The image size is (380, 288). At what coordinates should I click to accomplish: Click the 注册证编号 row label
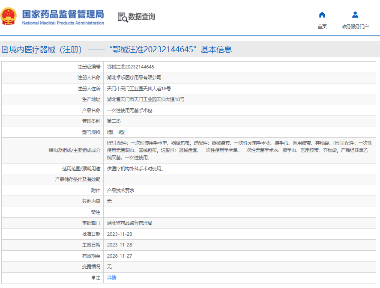(x=89, y=67)
